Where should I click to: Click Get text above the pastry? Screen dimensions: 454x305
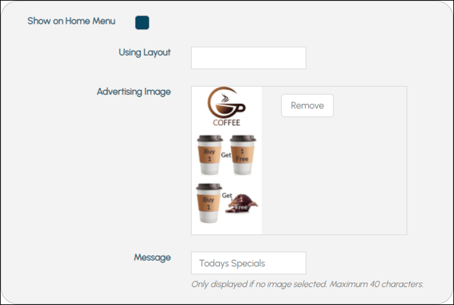[227, 195]
